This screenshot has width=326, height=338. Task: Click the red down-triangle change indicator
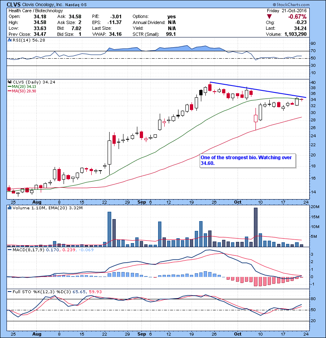point(269,17)
